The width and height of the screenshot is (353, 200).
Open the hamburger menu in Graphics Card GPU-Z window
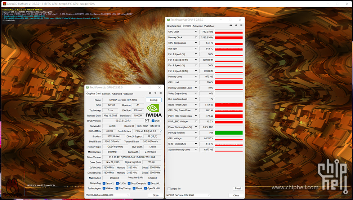click(161, 93)
